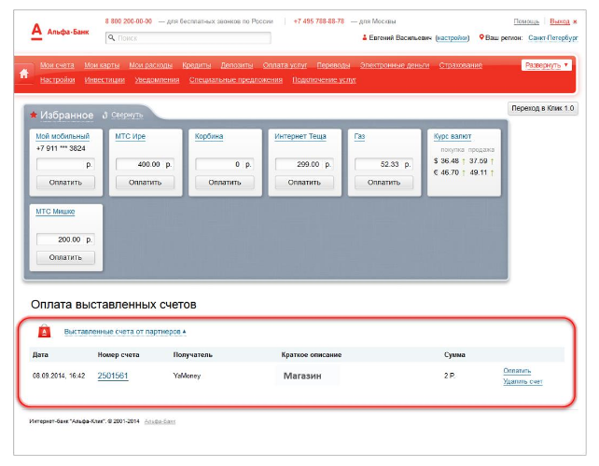Open Мои карты menu item
Image resolution: width=599 pixels, height=466 pixels.
point(102,65)
